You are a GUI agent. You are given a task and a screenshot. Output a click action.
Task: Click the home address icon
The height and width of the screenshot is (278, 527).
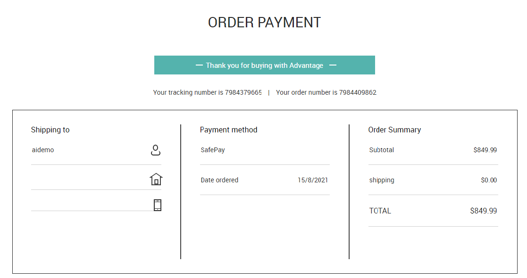[x=156, y=179]
